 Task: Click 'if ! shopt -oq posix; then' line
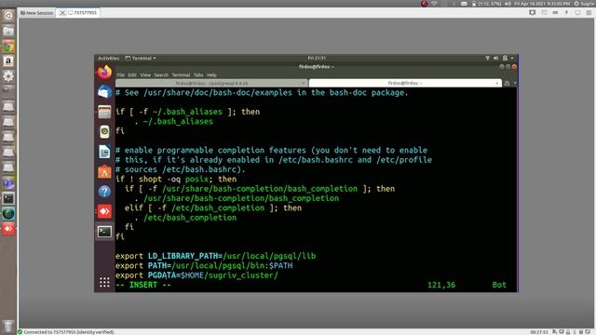click(176, 179)
